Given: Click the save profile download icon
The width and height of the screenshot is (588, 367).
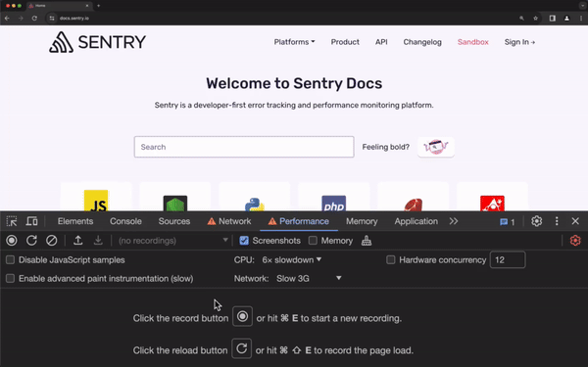Looking at the screenshot, I should coord(98,241).
